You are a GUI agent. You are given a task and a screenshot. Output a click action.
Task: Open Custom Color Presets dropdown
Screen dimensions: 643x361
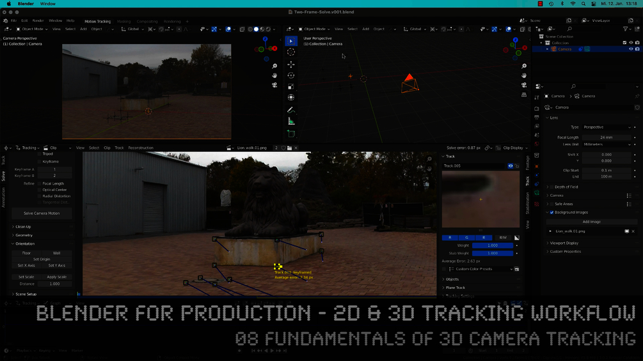point(480,270)
